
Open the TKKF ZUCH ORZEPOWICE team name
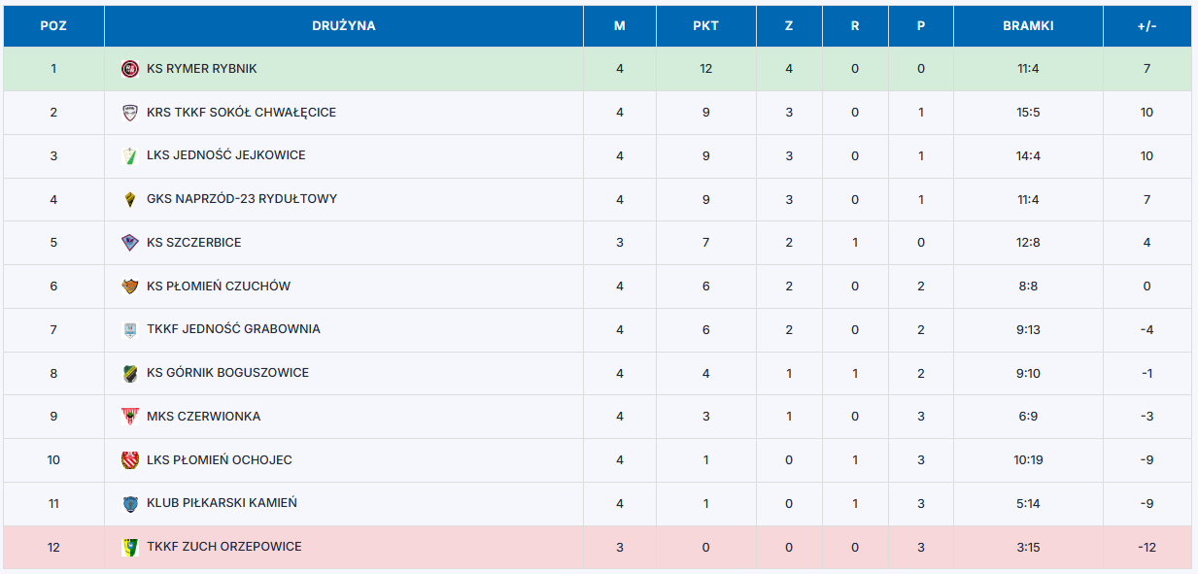click(x=224, y=547)
